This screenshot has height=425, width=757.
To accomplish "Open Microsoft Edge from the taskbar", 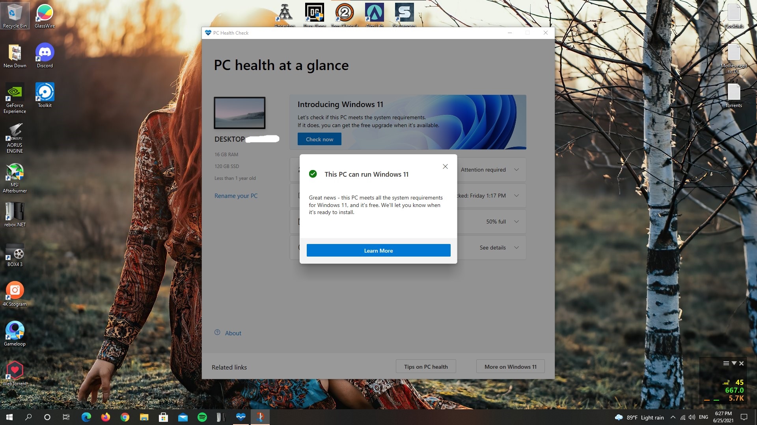I will 86,417.
